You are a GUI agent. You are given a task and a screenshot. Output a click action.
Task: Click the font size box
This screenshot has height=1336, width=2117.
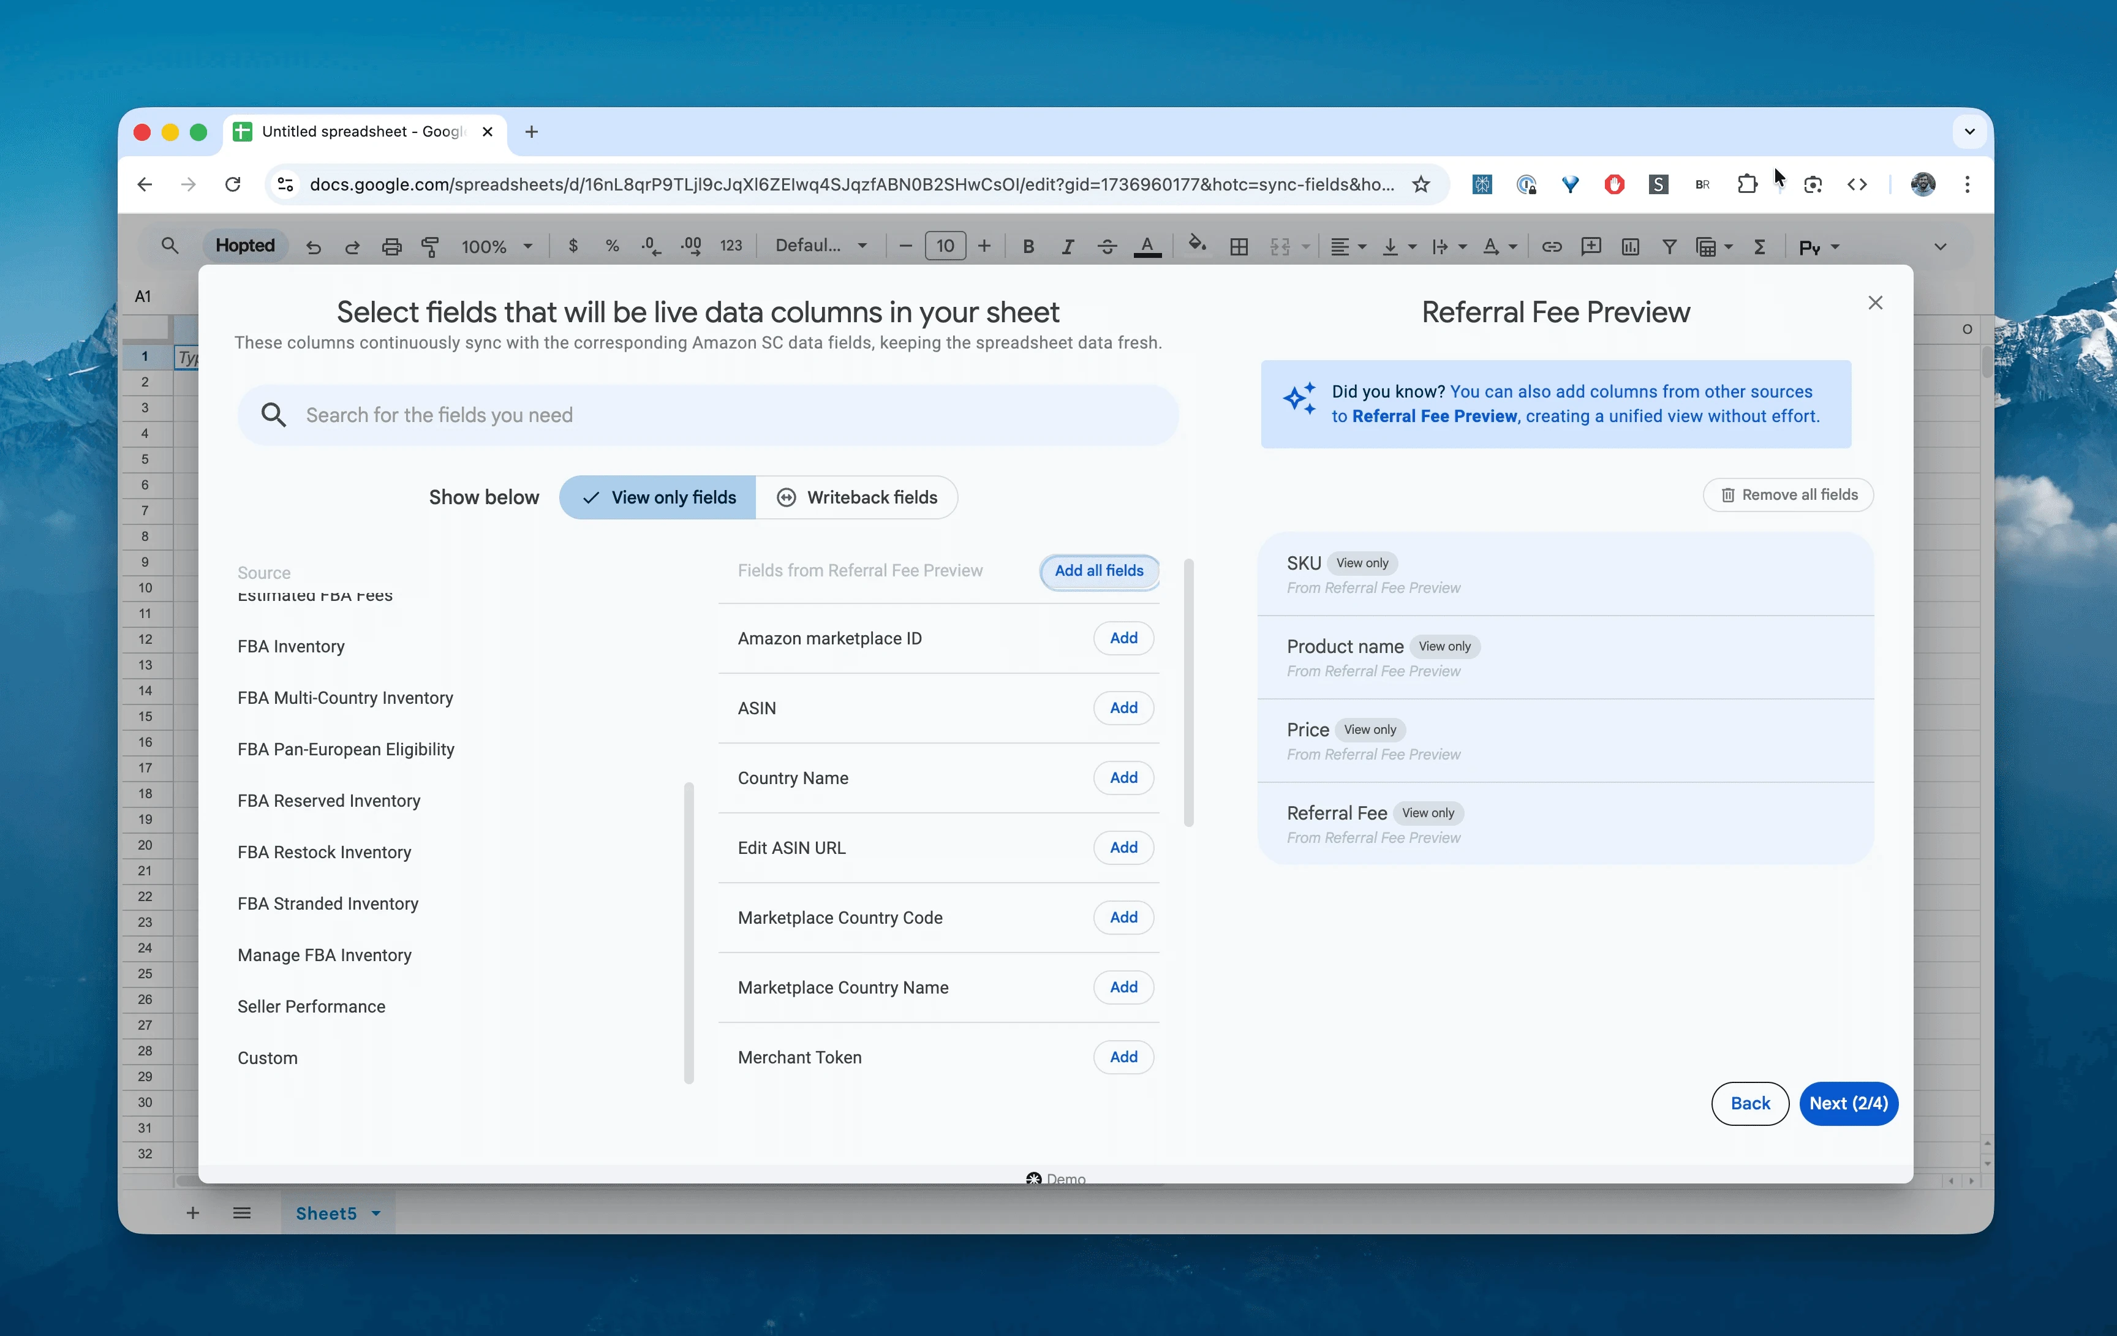coord(945,246)
